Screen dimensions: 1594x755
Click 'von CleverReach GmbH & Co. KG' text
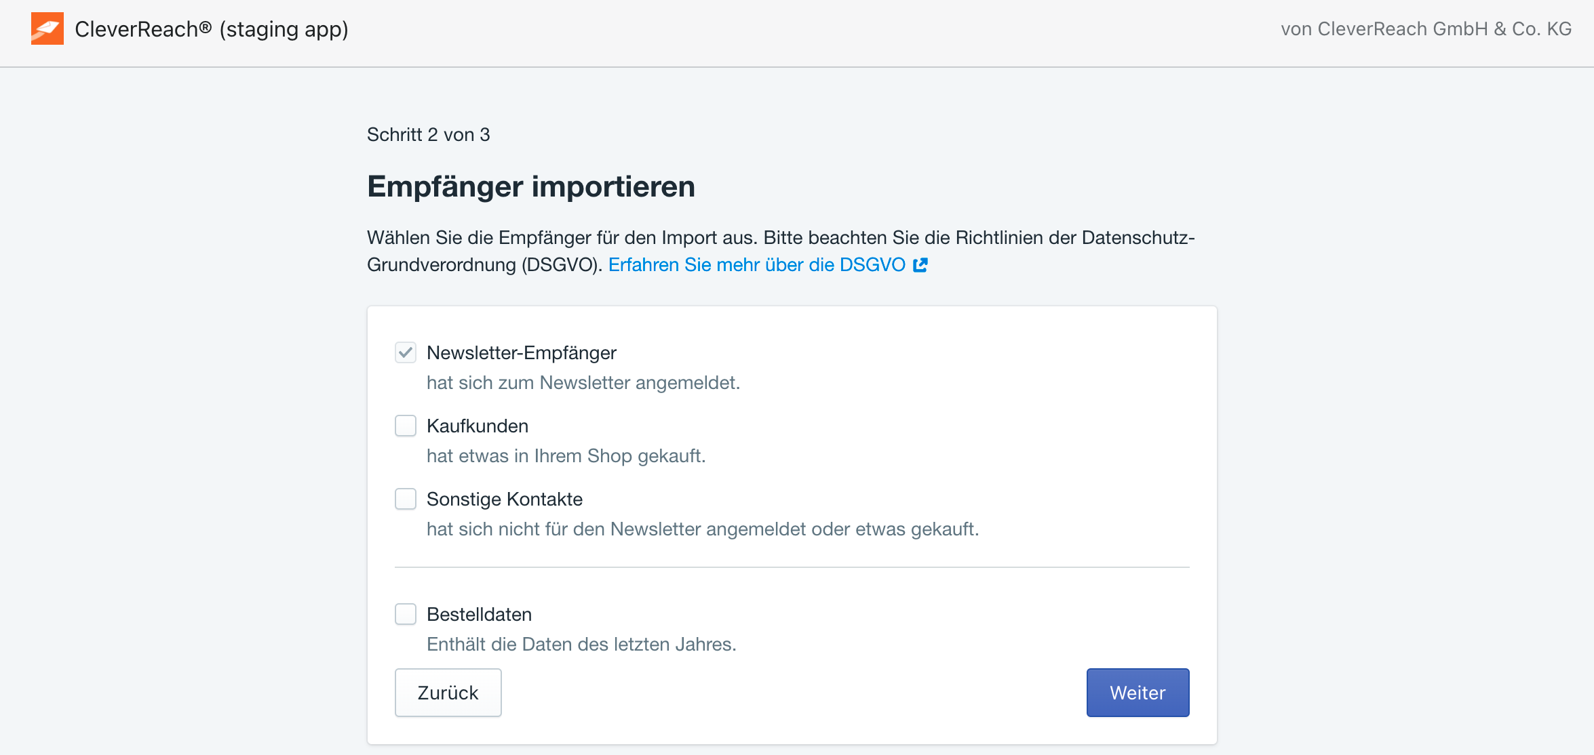point(1426,29)
